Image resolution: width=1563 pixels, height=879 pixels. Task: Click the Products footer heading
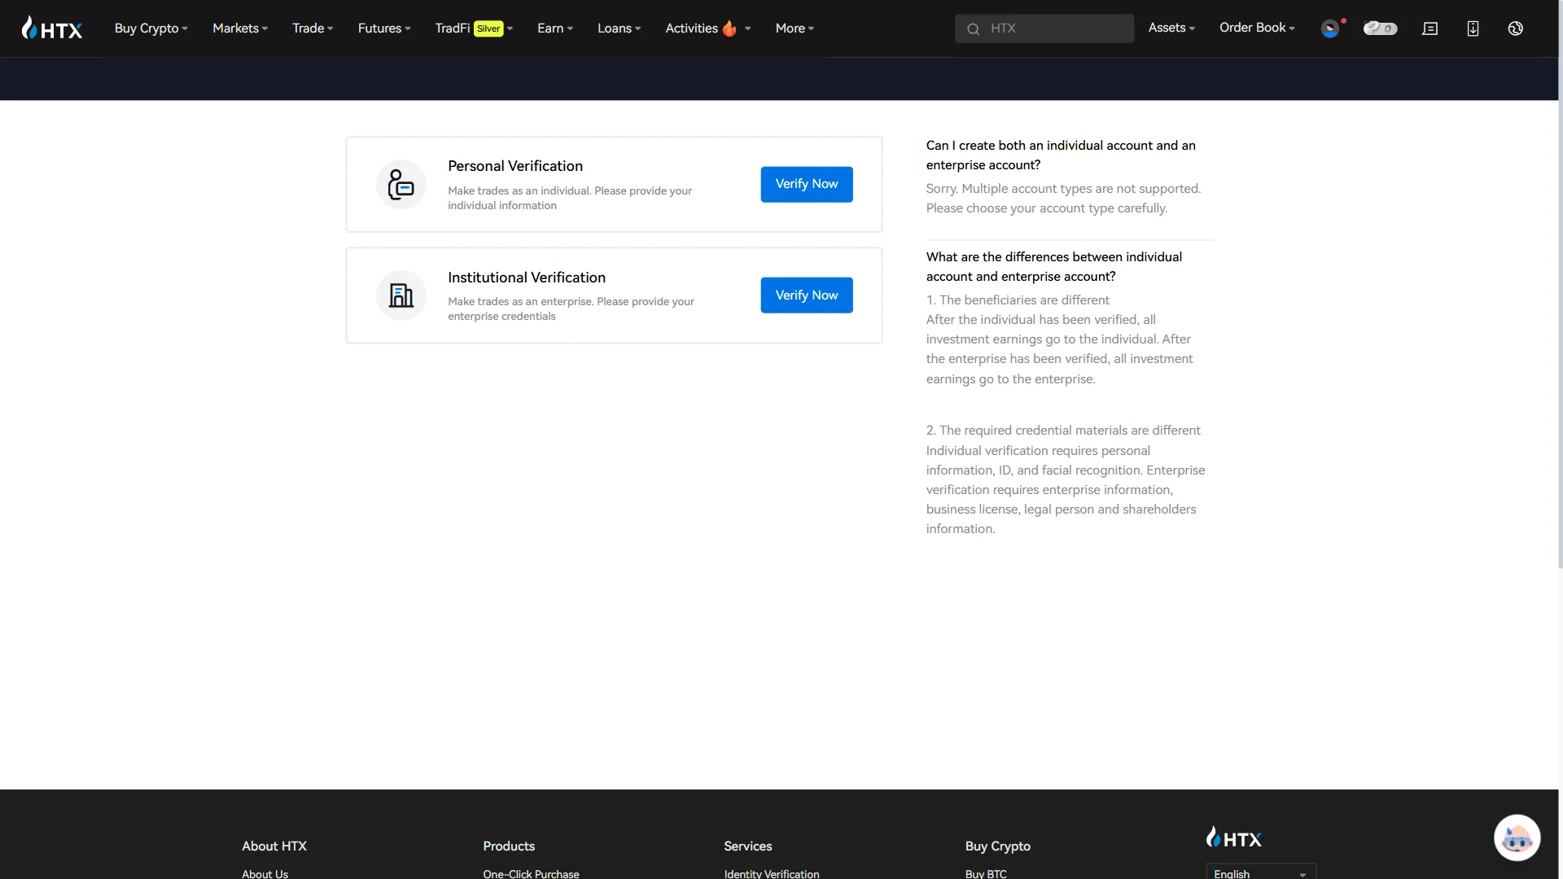(x=508, y=846)
